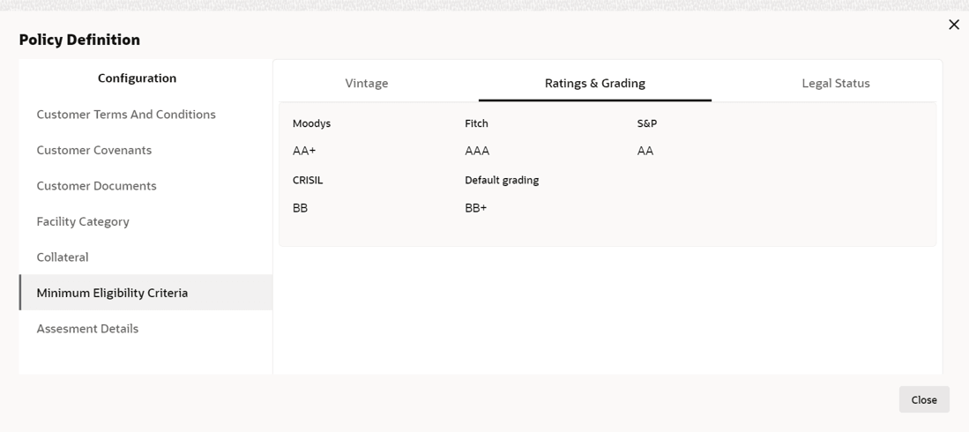Click the Default grading value BB+
The width and height of the screenshot is (969, 432).
tap(476, 208)
